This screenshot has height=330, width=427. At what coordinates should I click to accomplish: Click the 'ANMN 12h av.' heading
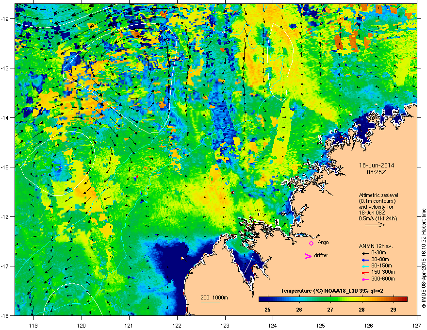(376, 246)
